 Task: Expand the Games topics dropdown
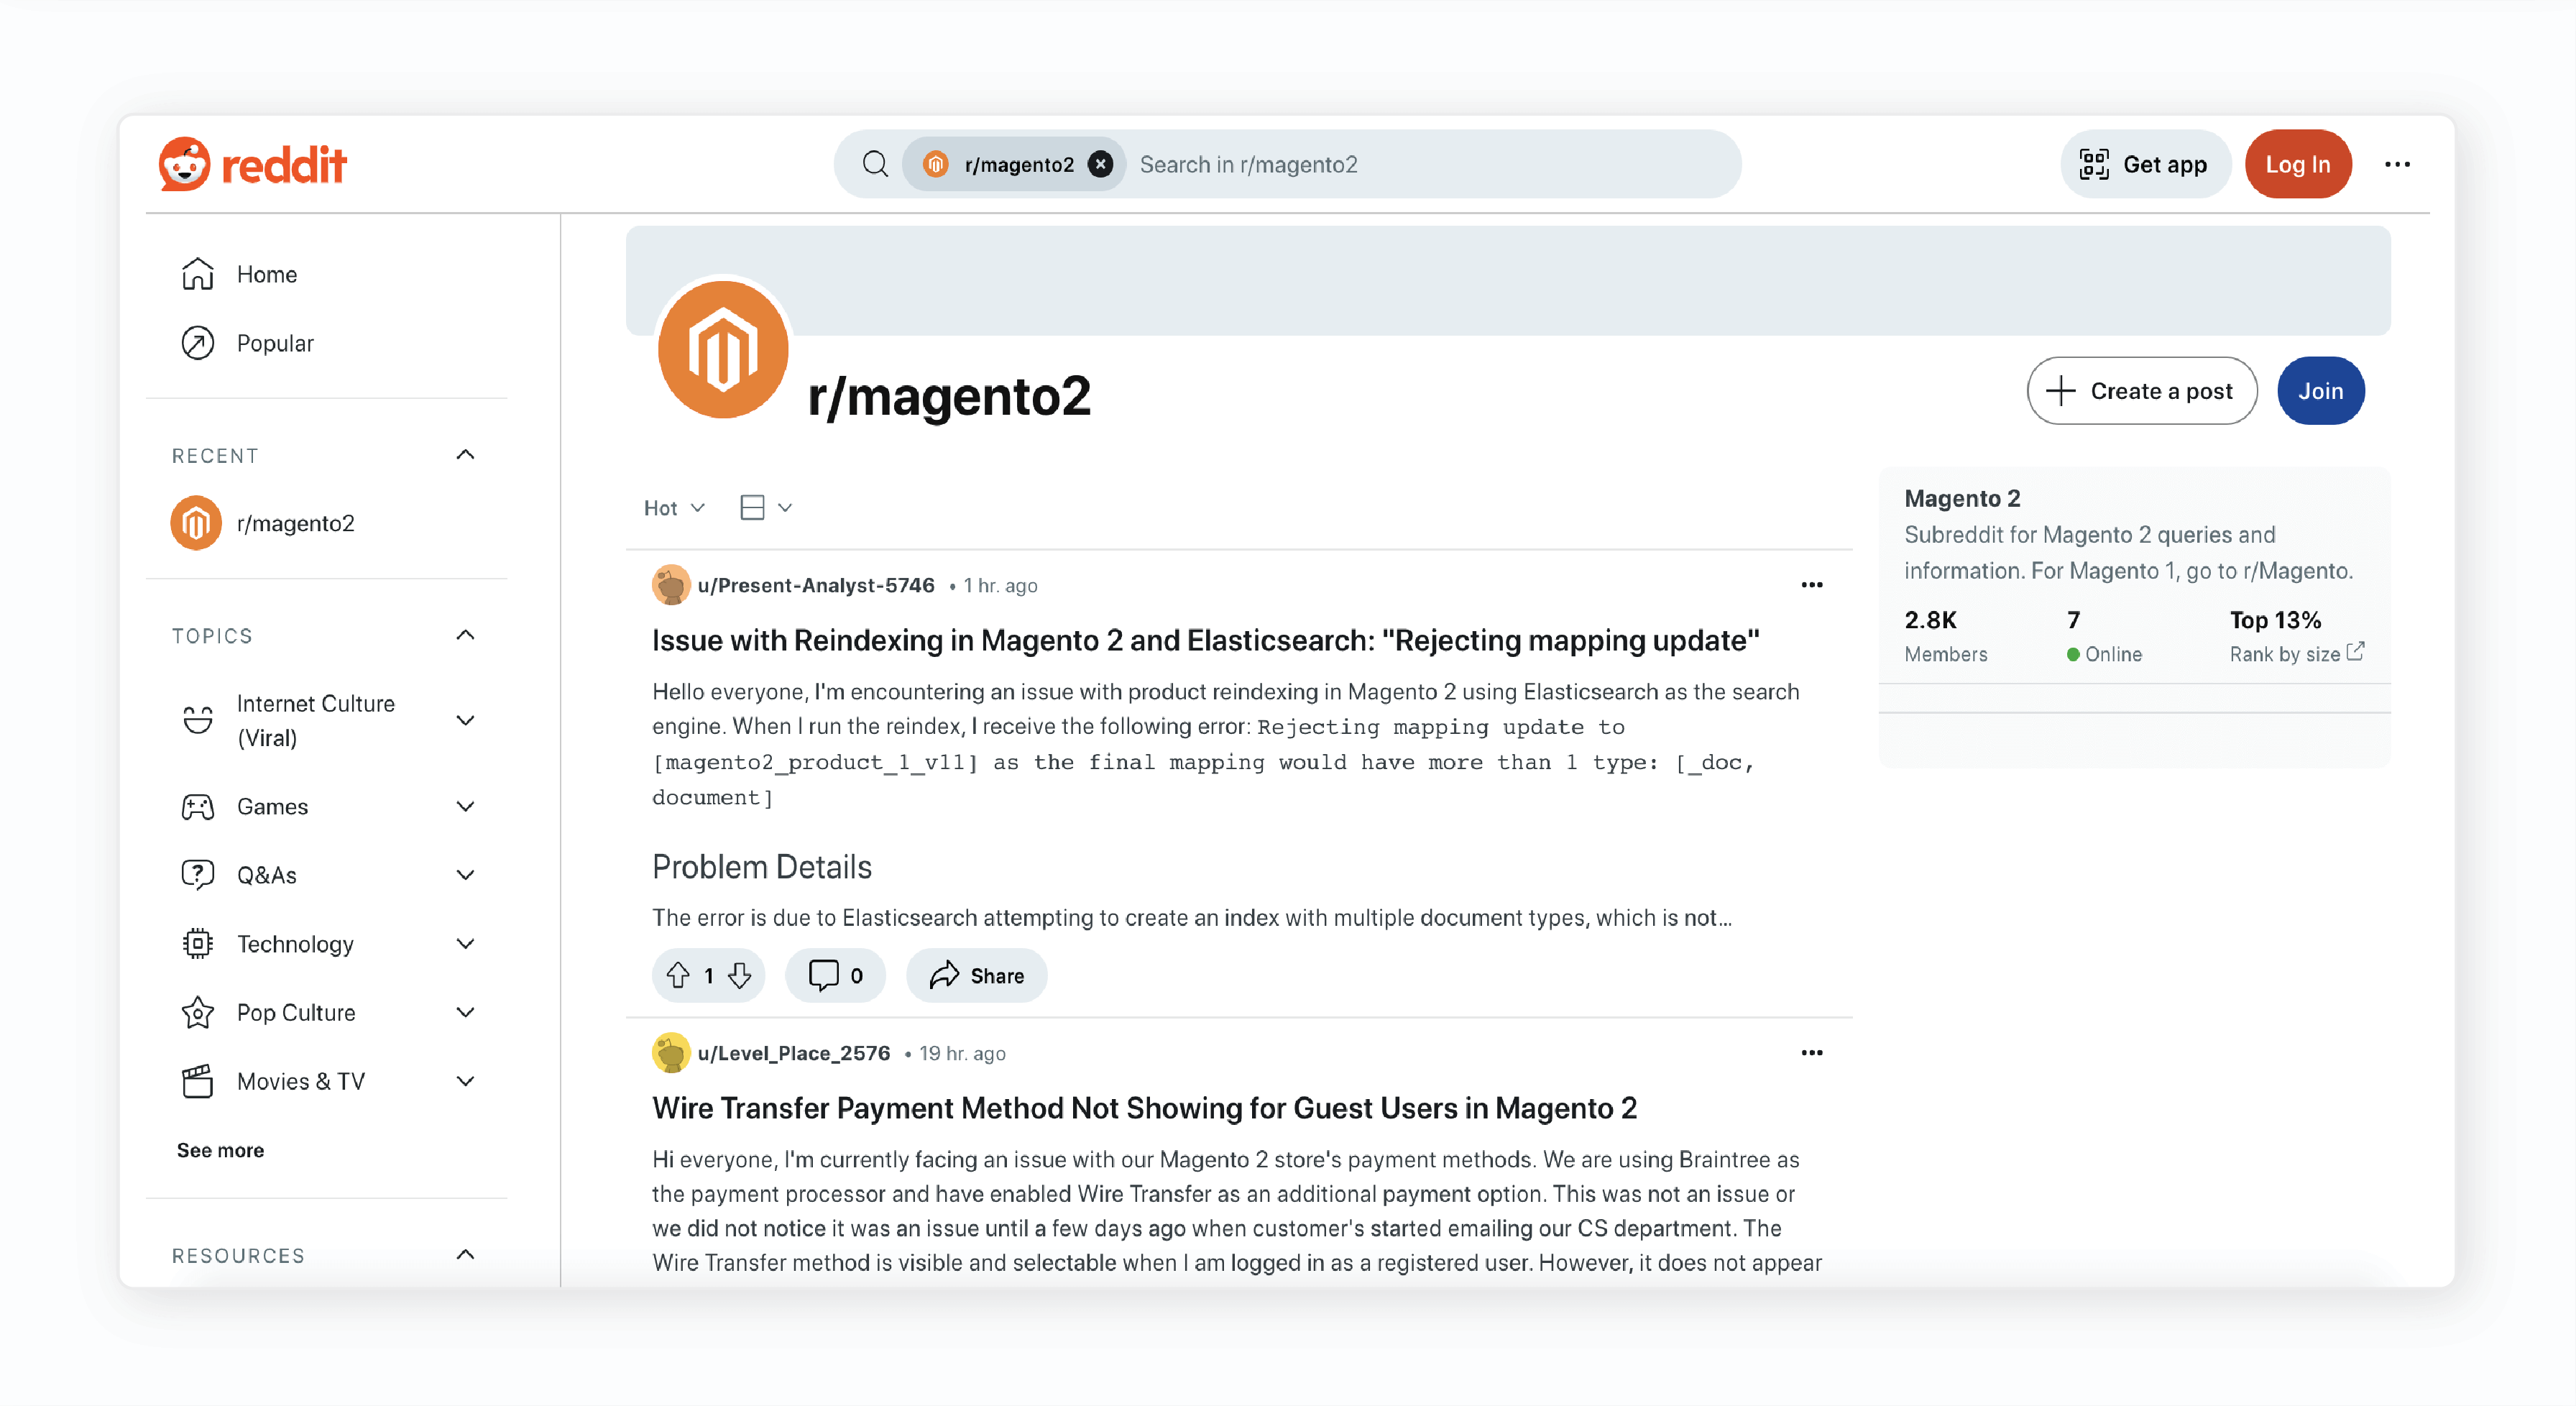467,805
